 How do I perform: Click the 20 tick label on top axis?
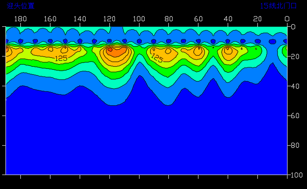[x=257, y=19]
